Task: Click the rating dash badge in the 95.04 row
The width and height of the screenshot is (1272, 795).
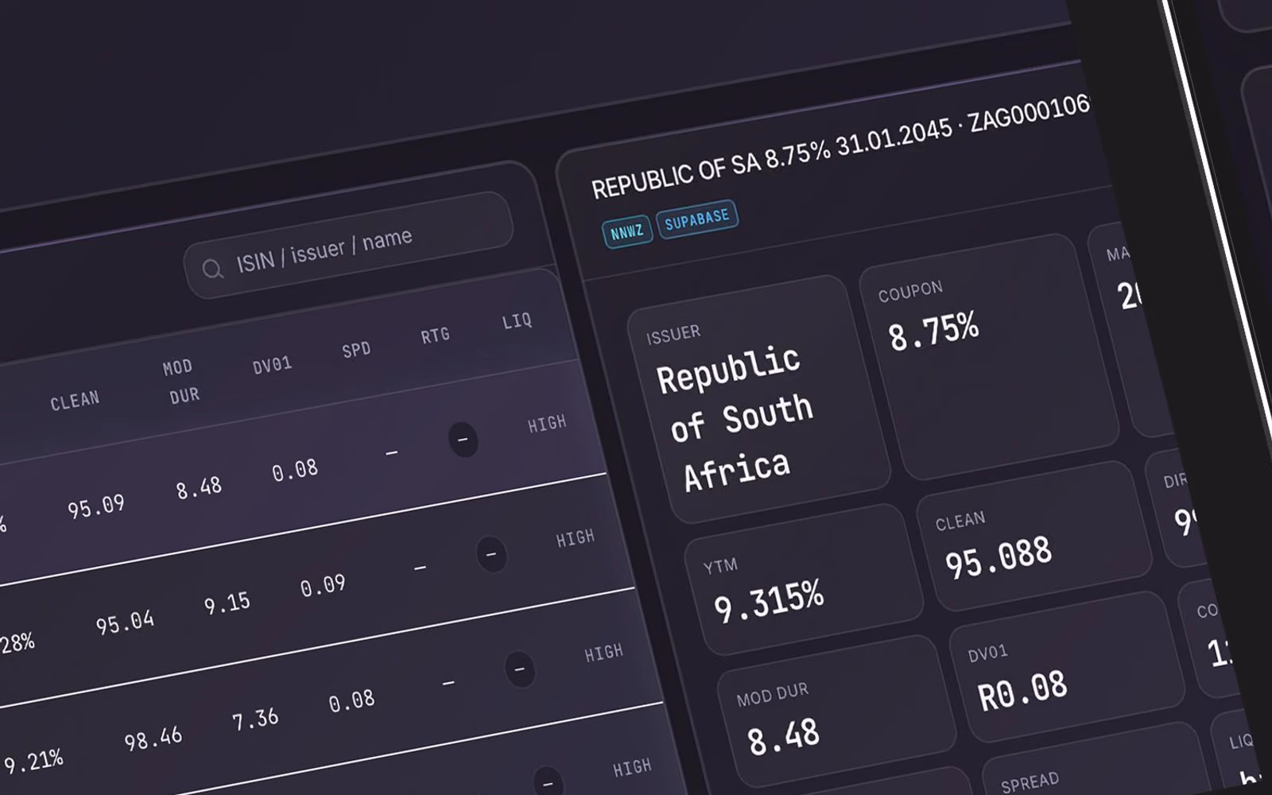Action: click(491, 554)
